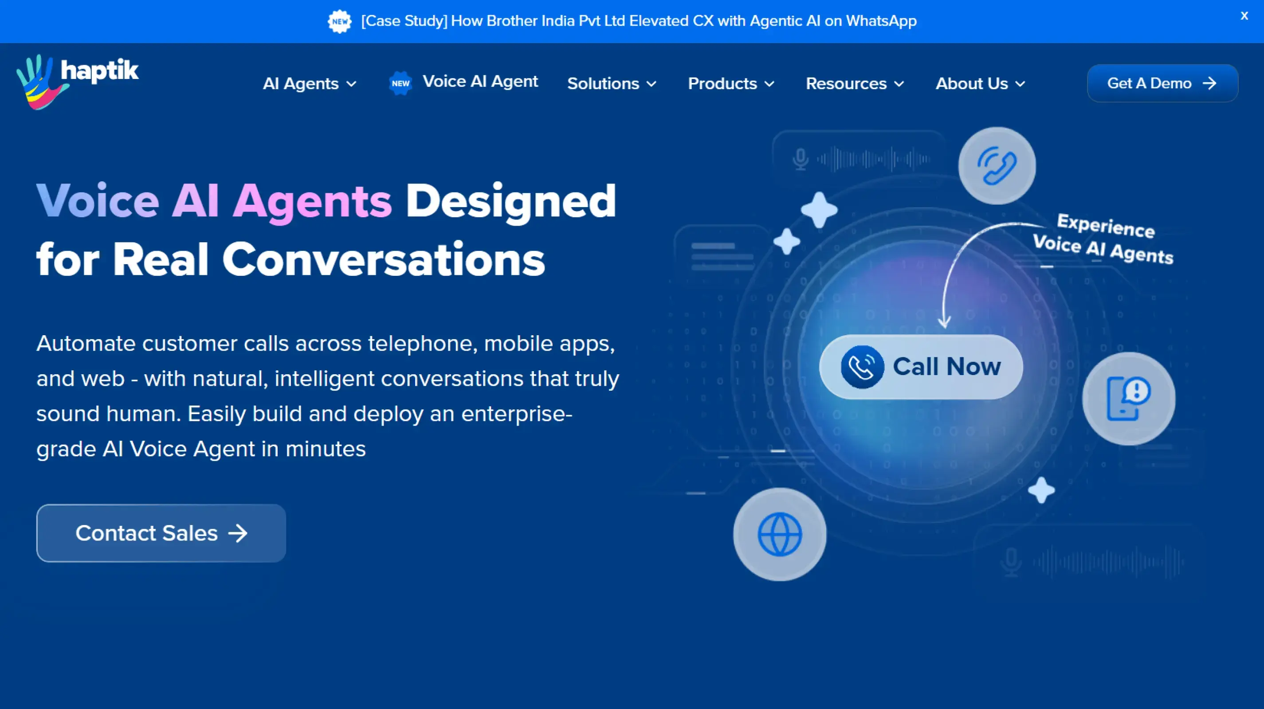1264x709 pixels.
Task: Click the arrow in Contact Sales
Action: (x=238, y=533)
